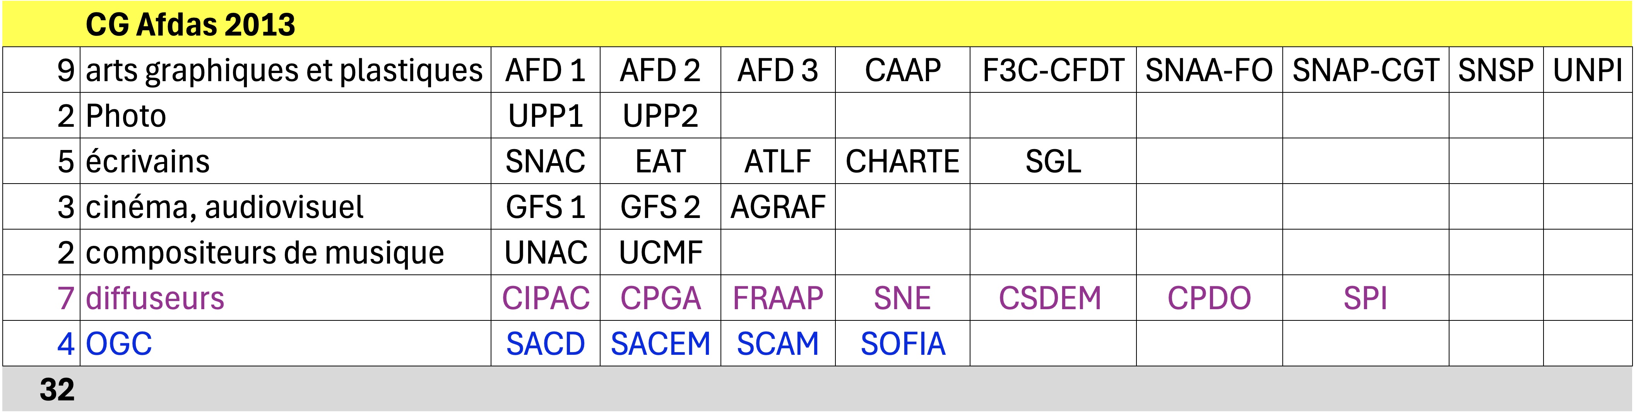This screenshot has width=1636, height=412.
Task: Select the blue SACEM cell
Action: 660,344
